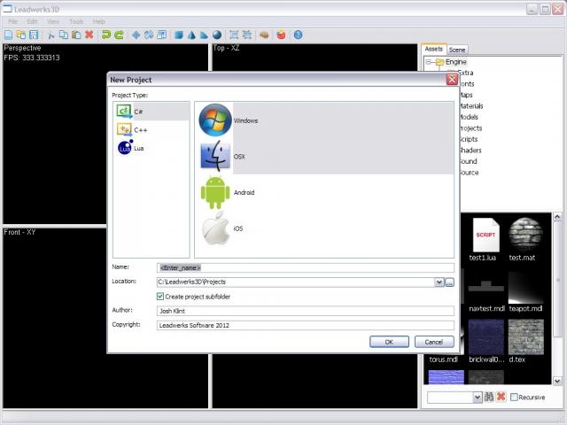Image resolution: width=567 pixels, height=425 pixels.
Task: Choose the OSX platform icon
Action: click(215, 157)
